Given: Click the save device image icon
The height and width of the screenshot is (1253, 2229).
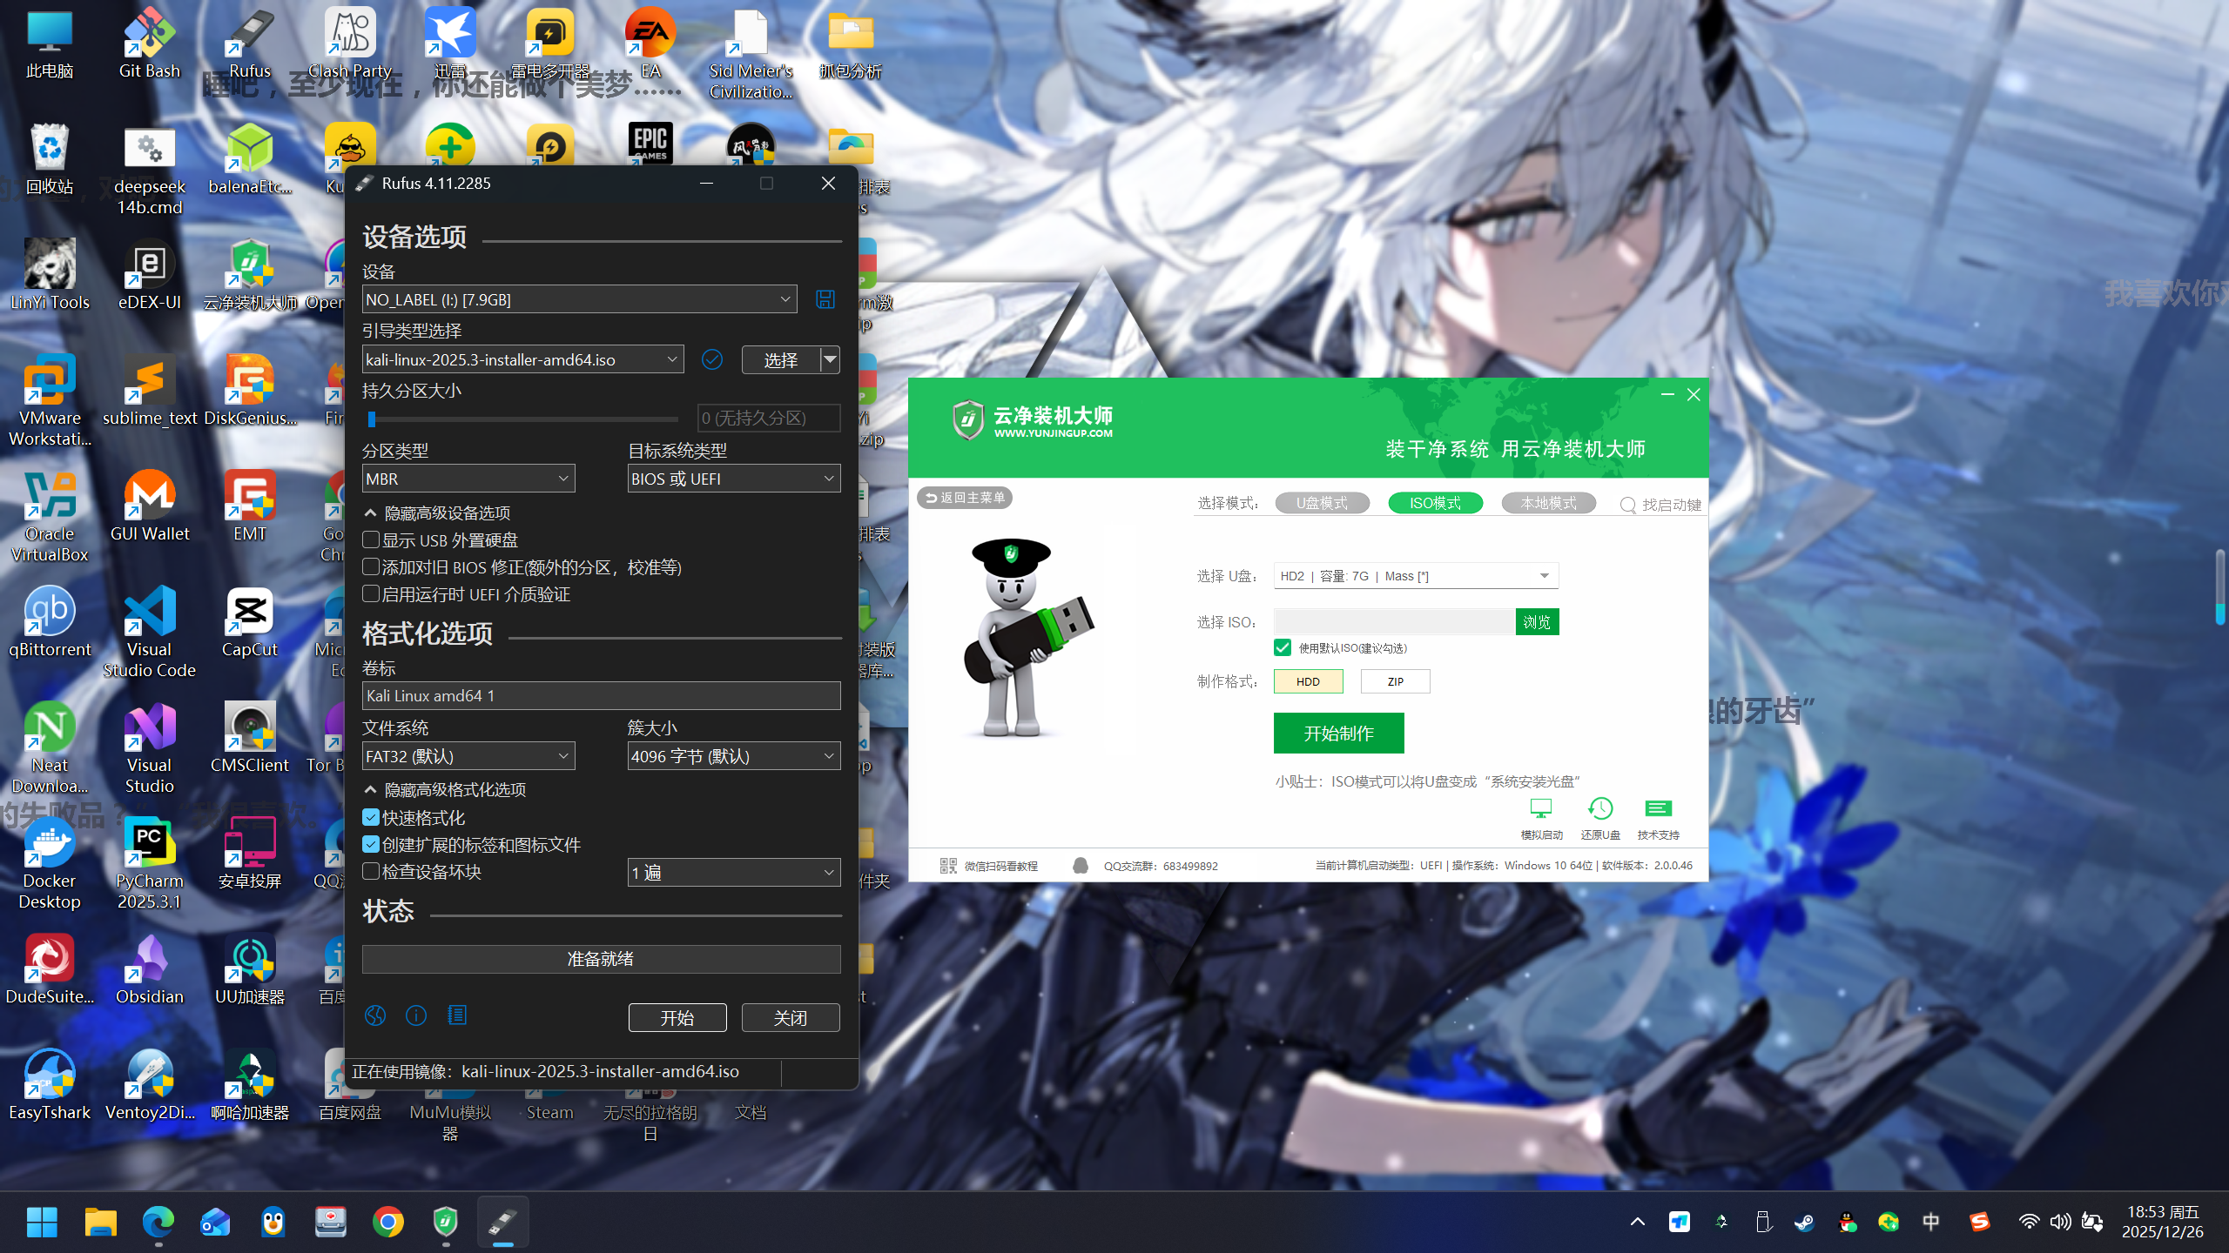Looking at the screenshot, I should pos(825,299).
